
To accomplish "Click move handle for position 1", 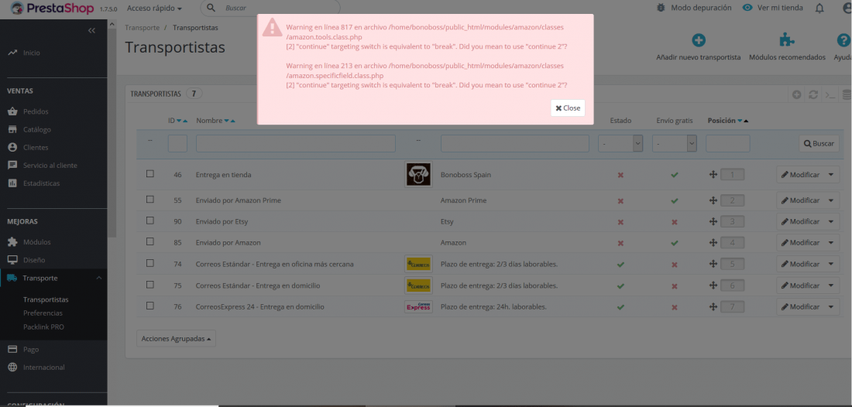I will (713, 175).
